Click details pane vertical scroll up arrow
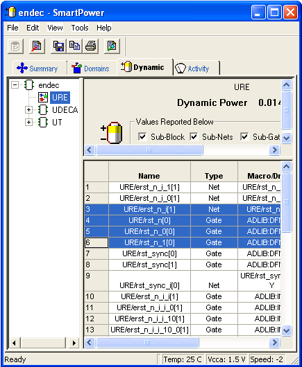The height and width of the screenshot is (367, 302). (x=286, y=84)
